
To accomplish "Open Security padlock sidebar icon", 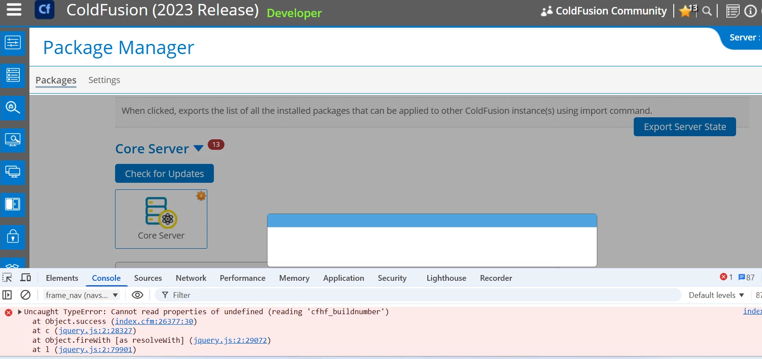I will point(13,236).
